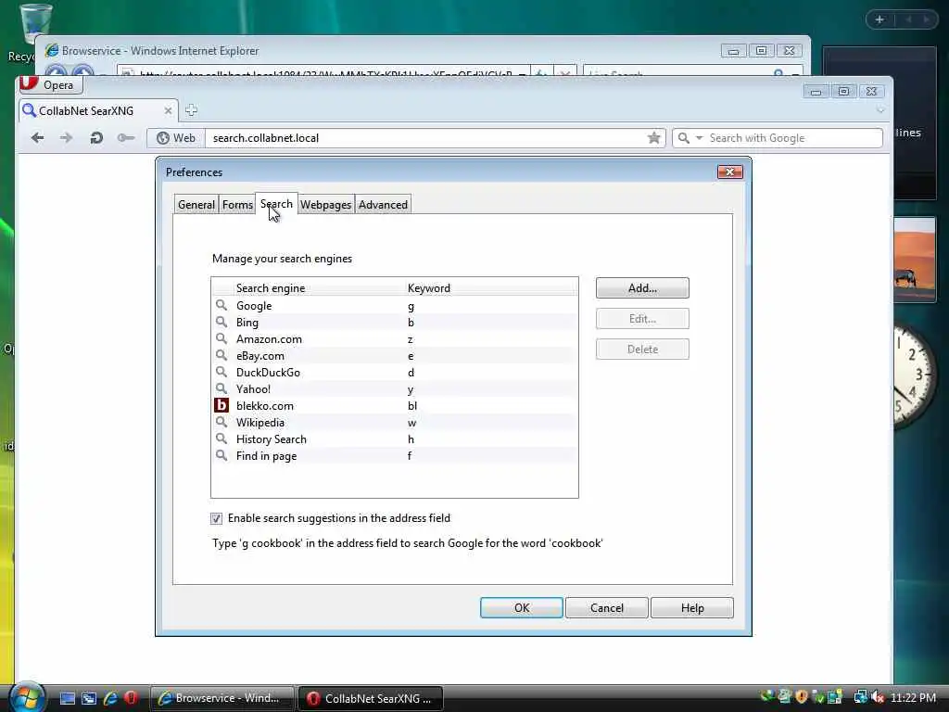Launch Internet Explorer from quick launch
The height and width of the screenshot is (712, 949).
110,698
